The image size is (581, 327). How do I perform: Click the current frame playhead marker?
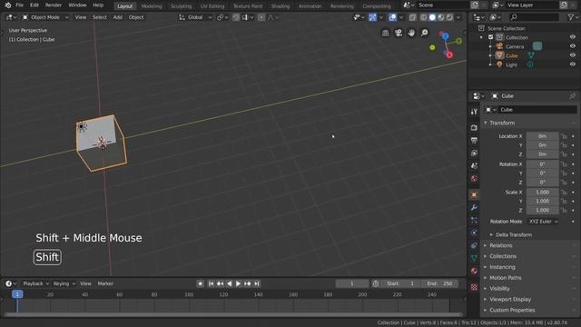point(17,294)
